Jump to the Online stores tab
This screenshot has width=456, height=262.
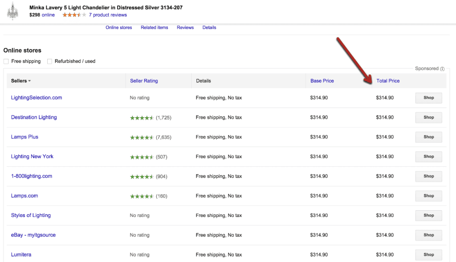(119, 28)
